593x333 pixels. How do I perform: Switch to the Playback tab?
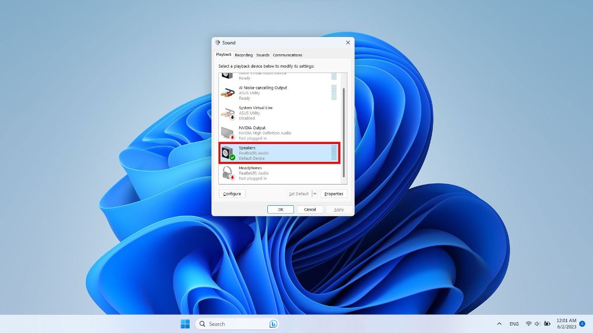pyautogui.click(x=223, y=55)
